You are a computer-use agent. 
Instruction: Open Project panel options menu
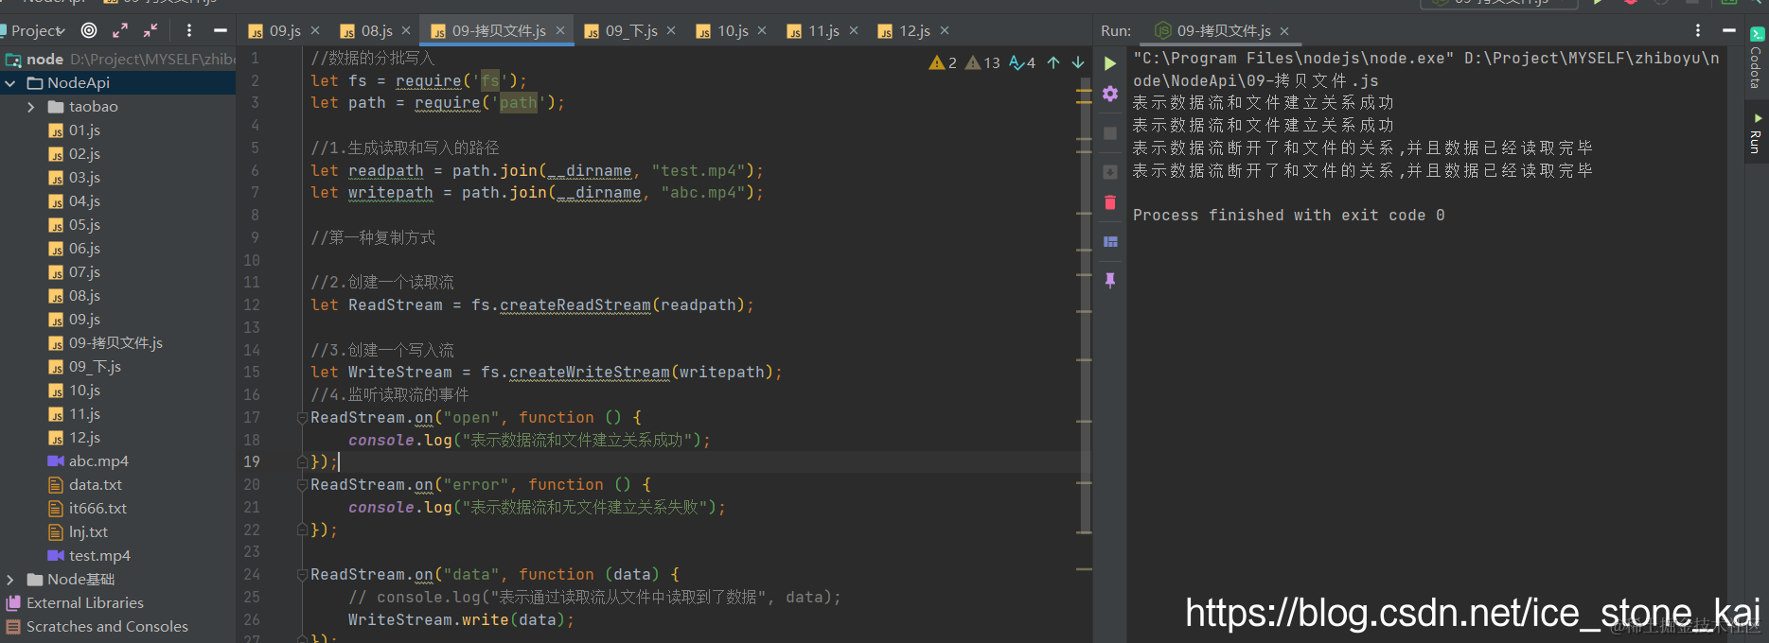pos(189,30)
